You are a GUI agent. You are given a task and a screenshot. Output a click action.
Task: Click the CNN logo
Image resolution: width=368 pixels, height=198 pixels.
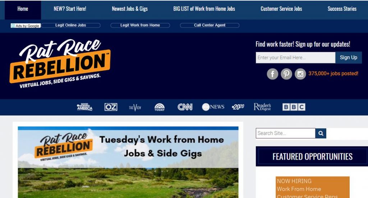(x=185, y=107)
